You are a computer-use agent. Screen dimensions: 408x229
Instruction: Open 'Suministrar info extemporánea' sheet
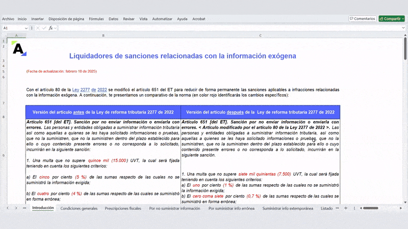click(288, 208)
